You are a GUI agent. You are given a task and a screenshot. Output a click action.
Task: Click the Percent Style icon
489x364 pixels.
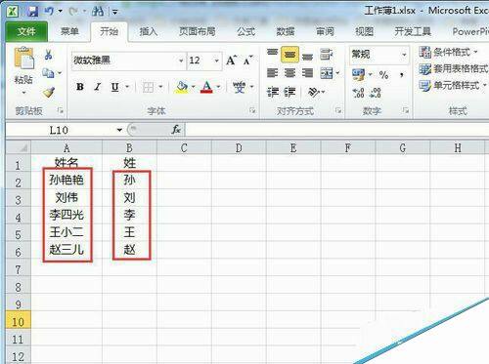point(383,75)
